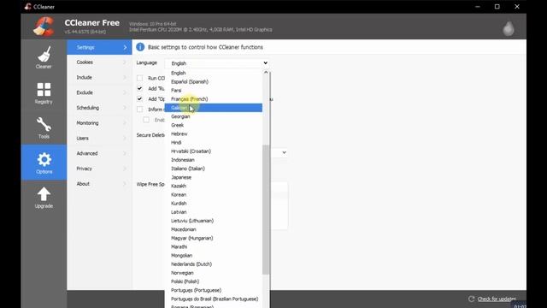Select Georgian from the language list
This screenshot has height=308, width=547.
coord(214,116)
